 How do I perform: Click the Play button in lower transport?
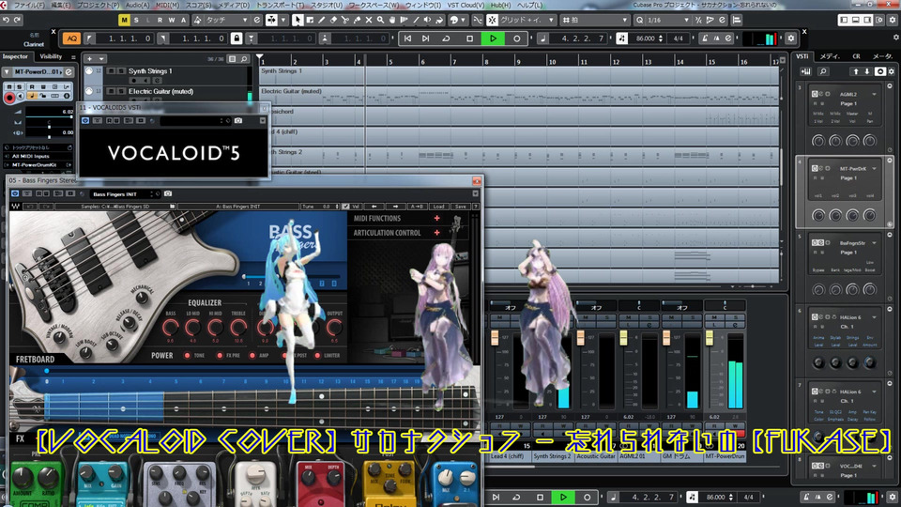pos(563,498)
